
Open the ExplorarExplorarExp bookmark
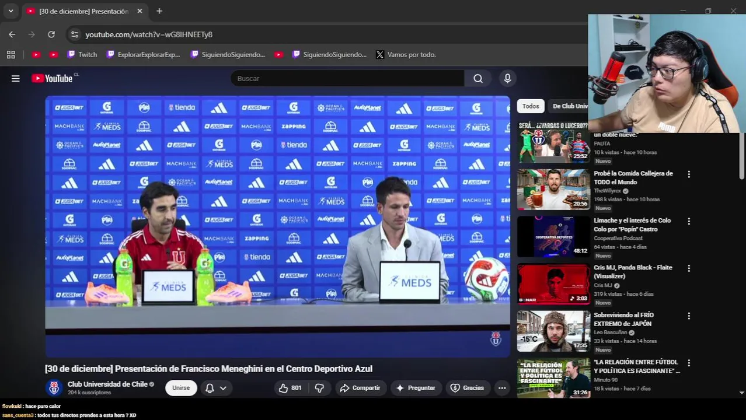(x=144, y=54)
